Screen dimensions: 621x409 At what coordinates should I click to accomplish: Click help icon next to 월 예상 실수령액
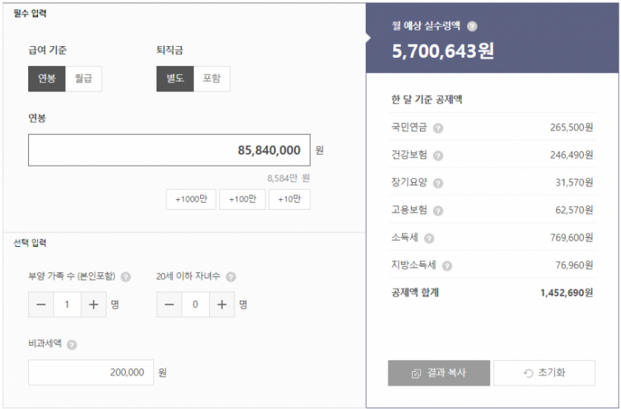tap(472, 27)
